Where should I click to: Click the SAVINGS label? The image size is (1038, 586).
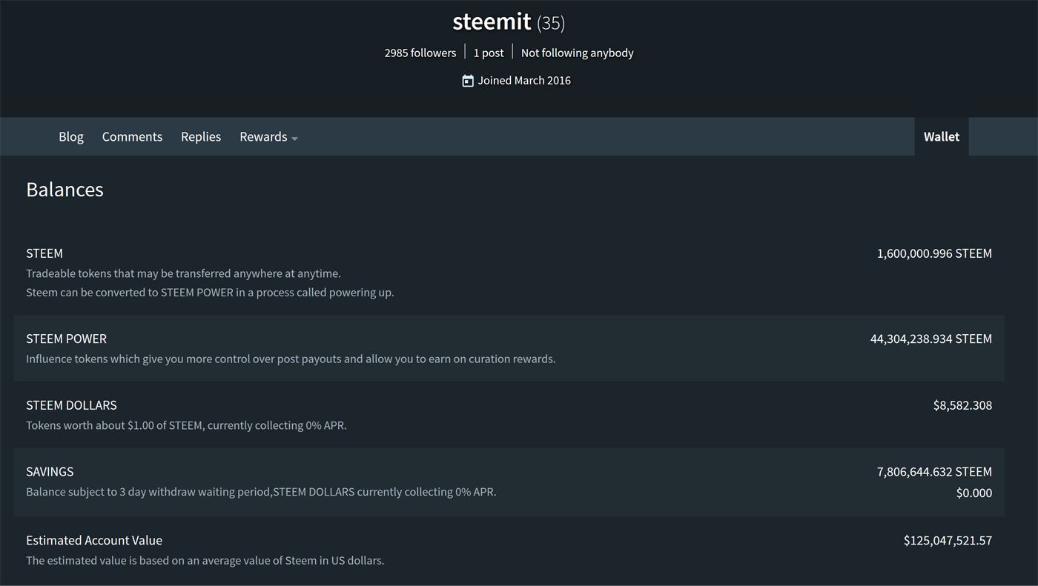pos(50,471)
